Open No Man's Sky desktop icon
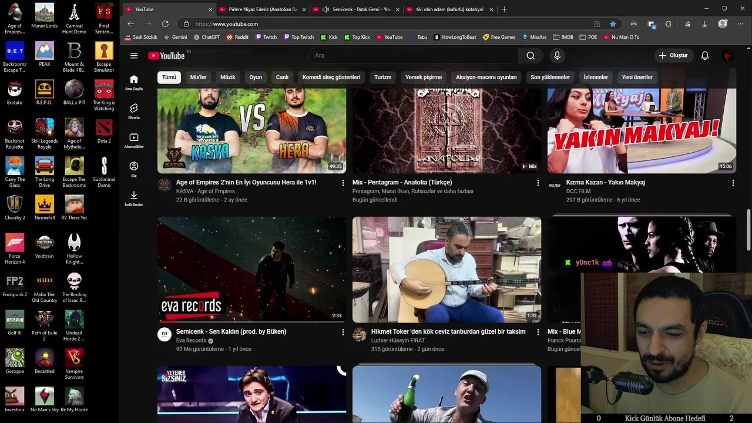This screenshot has width=752, height=423. click(45, 400)
